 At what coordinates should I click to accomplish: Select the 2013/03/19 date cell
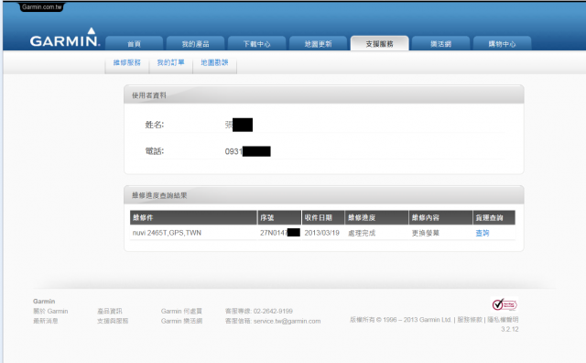click(321, 233)
